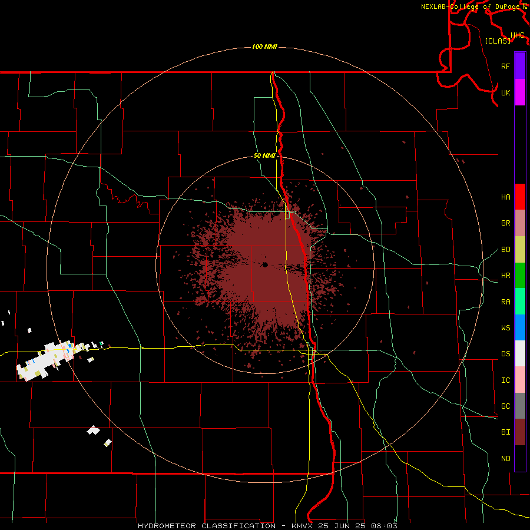Click the HHC product label
Viewport: 530px width, 530px height.
pyautogui.click(x=517, y=35)
